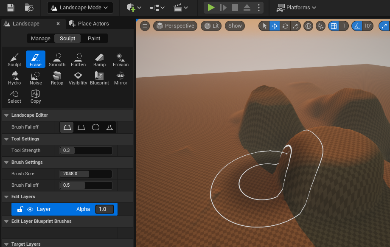Click the stop play button
Viewport: 390px width, 247px height.
235,8
